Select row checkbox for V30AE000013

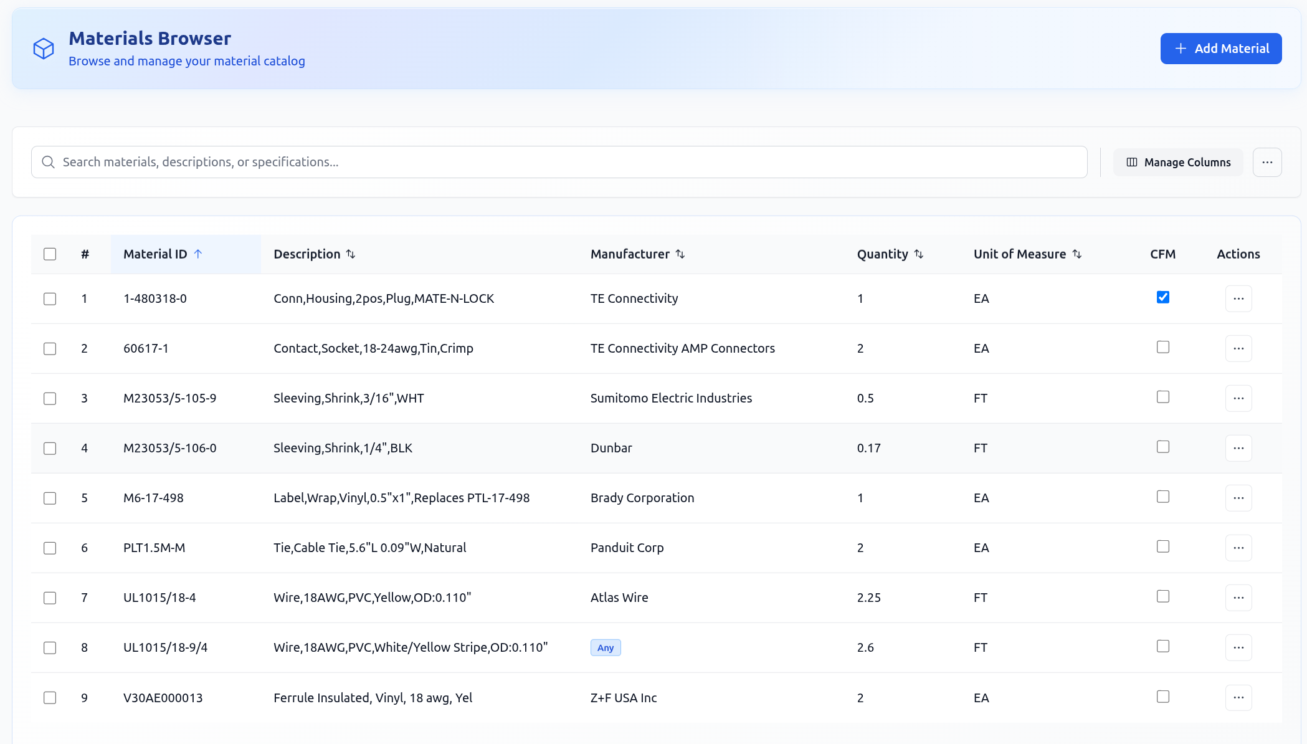50,698
